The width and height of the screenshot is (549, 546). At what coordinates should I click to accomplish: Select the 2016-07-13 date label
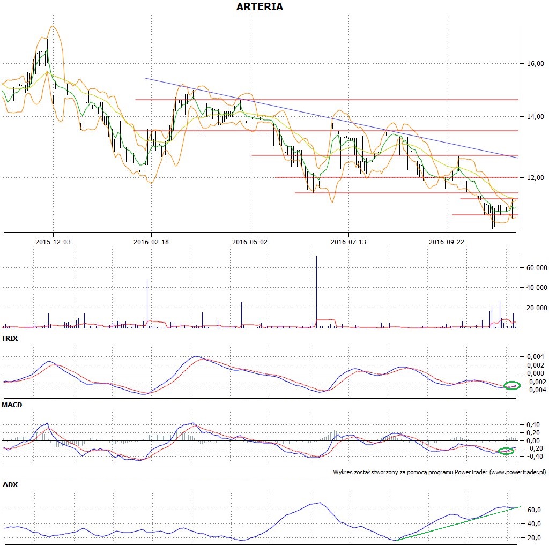pyautogui.click(x=348, y=242)
